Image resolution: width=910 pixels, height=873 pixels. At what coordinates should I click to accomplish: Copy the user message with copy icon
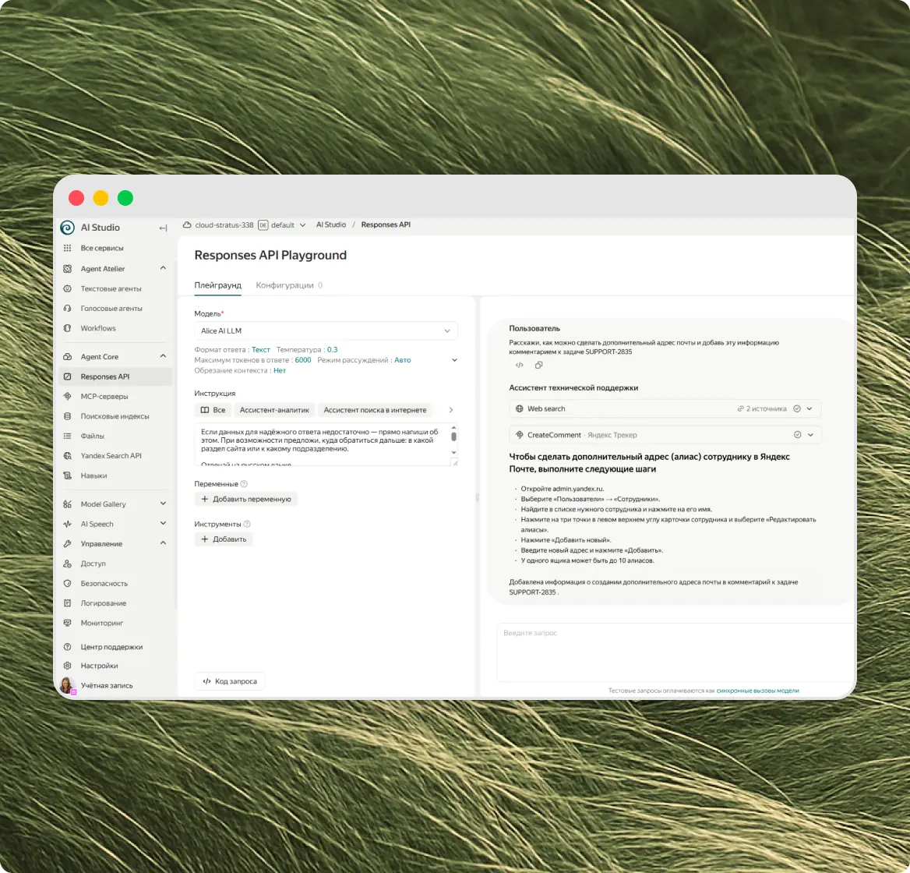click(x=538, y=365)
